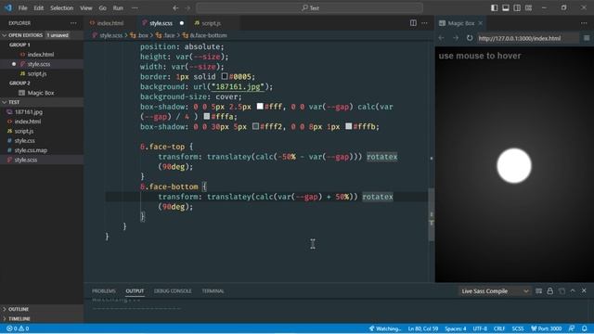This screenshot has height=334, width=594.
Task: Click the .box breadcrumb segment
Action: [x=139, y=35]
